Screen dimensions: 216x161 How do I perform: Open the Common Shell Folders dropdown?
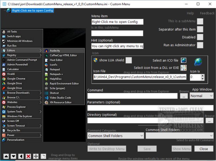tap(179, 136)
